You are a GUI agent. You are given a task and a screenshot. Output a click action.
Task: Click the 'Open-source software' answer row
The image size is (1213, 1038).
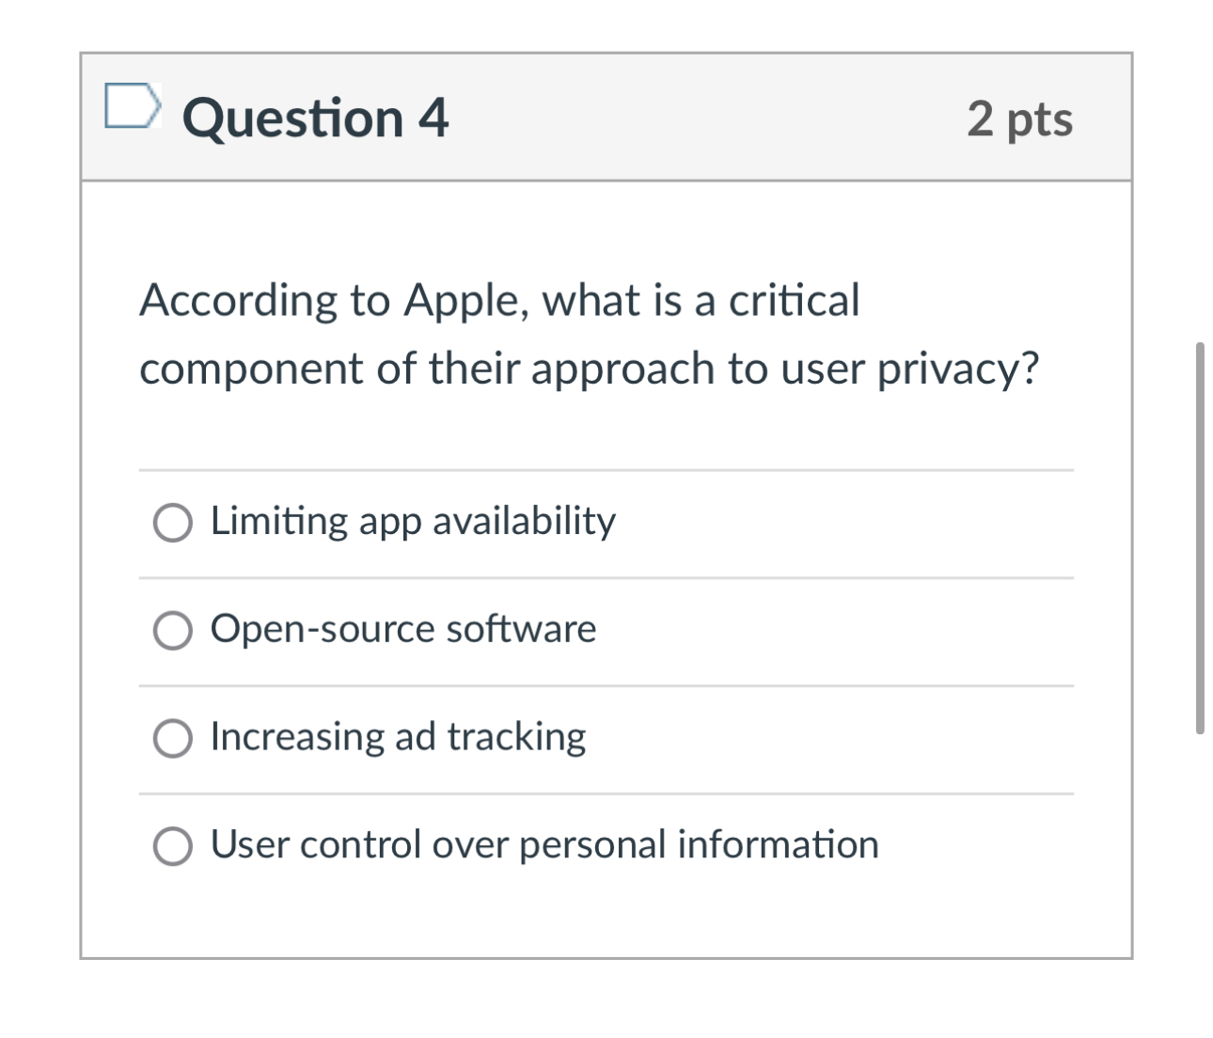[x=402, y=630]
